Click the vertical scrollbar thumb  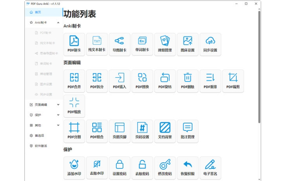click(259, 67)
